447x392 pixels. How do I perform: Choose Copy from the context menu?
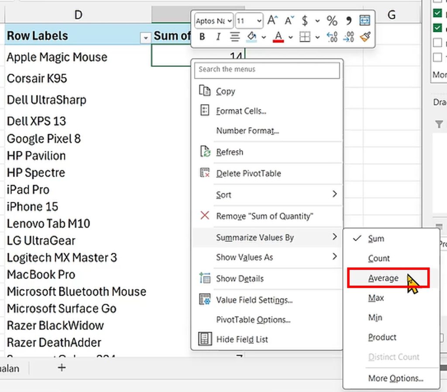click(225, 91)
